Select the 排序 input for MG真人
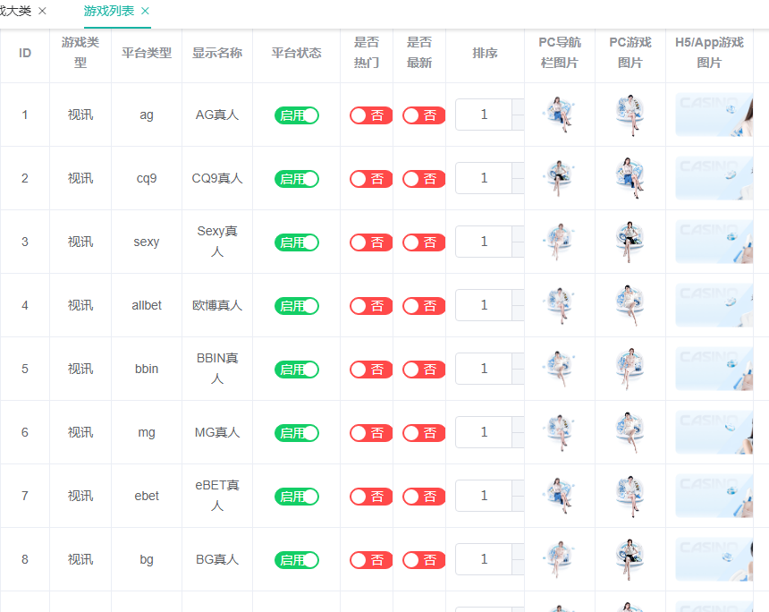Image resolution: width=769 pixels, height=612 pixels. (484, 432)
